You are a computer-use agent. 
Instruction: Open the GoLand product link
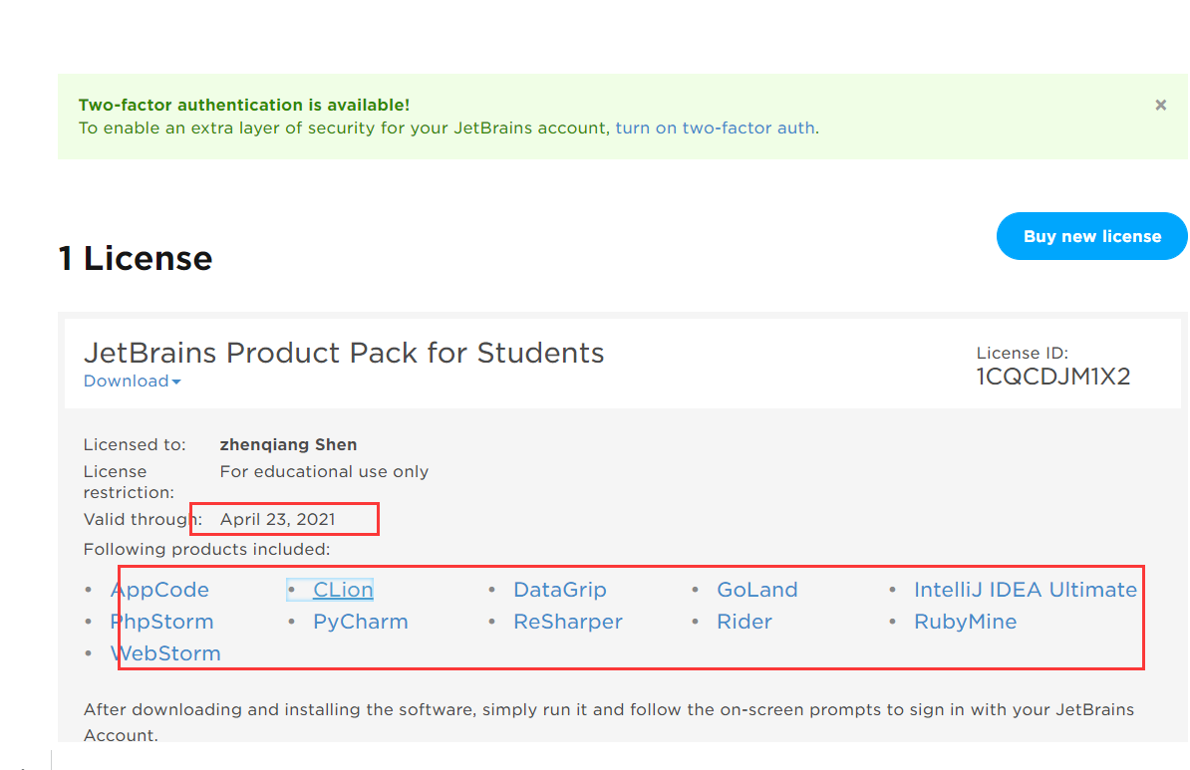click(x=756, y=590)
